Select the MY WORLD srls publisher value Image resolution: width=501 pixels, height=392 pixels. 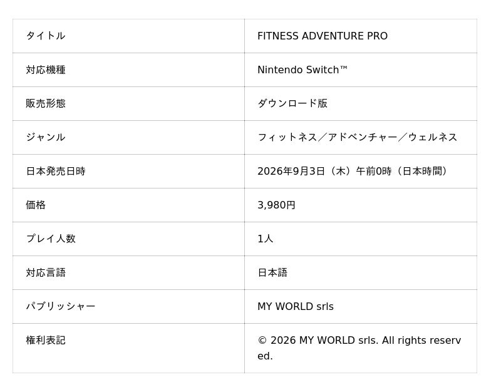296,306
